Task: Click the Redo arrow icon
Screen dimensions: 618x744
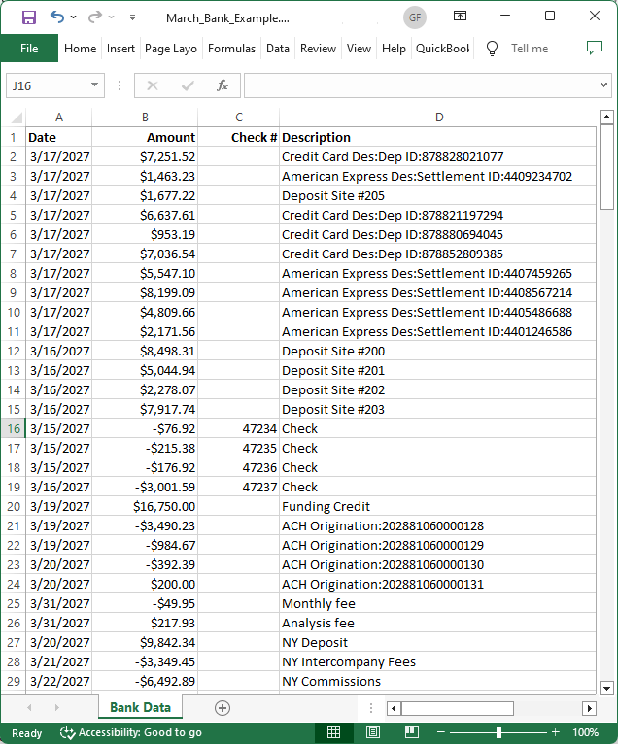Action: (94, 17)
